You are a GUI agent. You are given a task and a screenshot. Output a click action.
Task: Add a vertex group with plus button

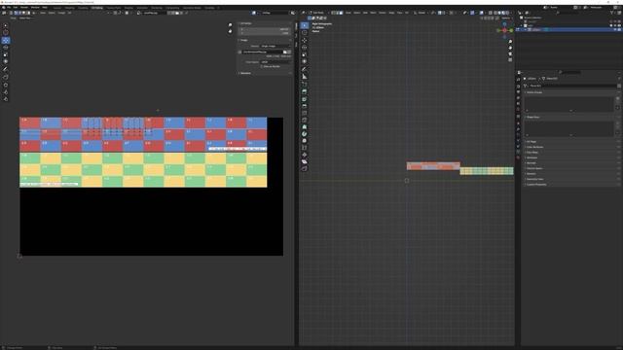[618, 98]
